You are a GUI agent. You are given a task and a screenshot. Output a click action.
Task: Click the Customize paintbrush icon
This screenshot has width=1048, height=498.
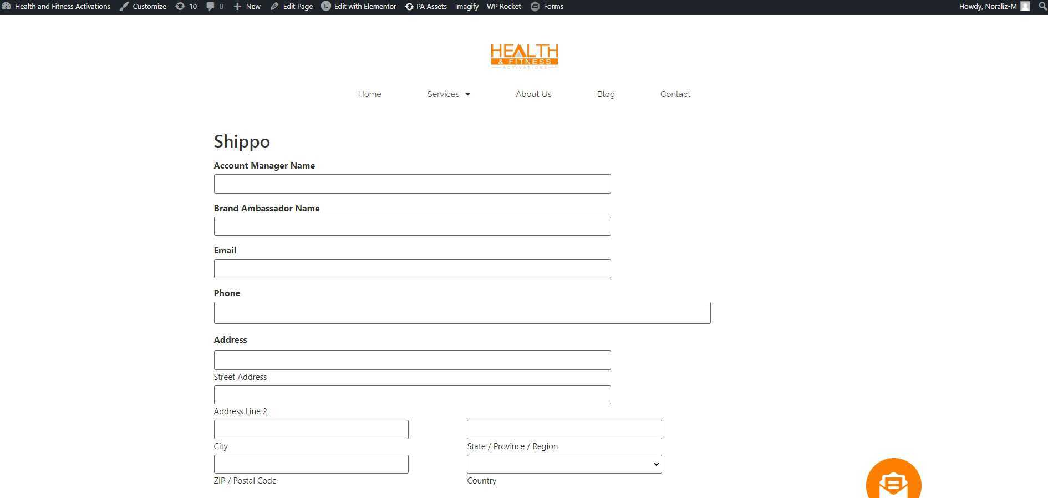124,7
